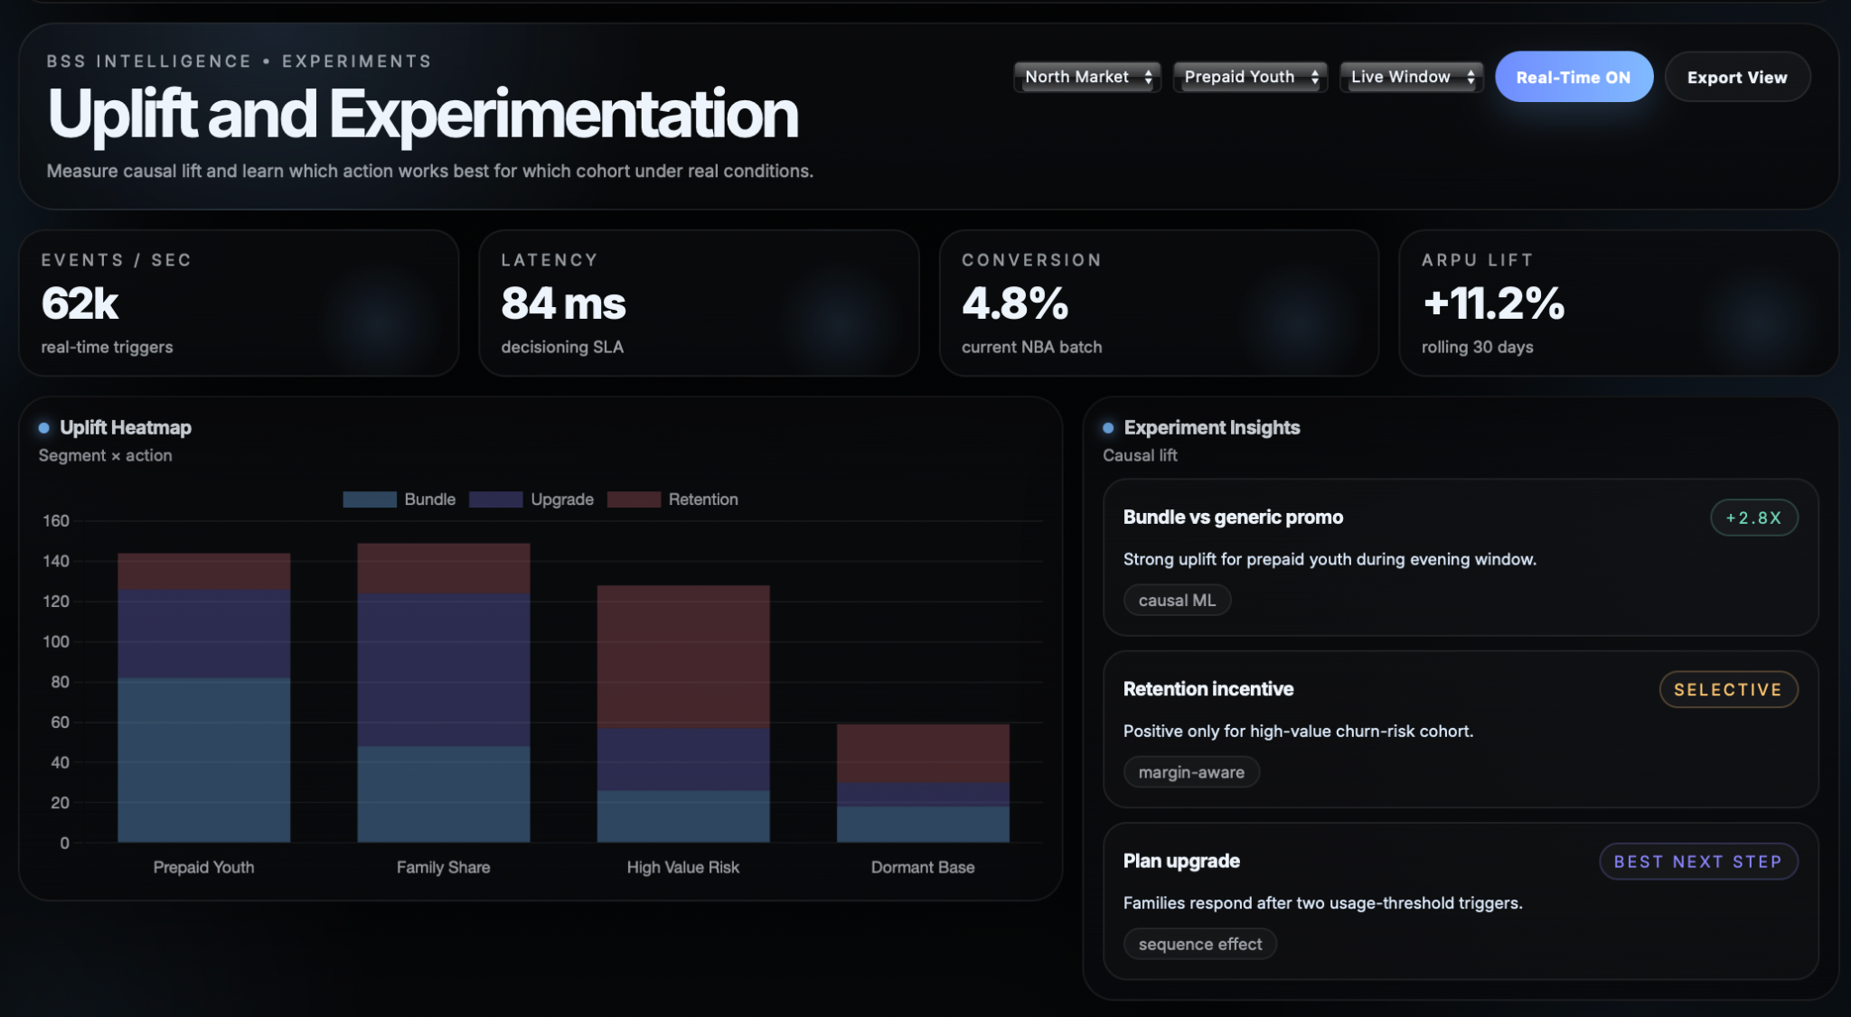Click the SELECTIVE badge

pos(1727,690)
